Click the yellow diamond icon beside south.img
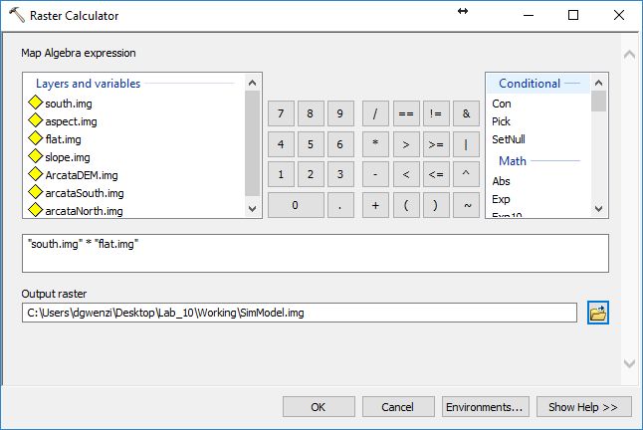Screen dimensions: 643x430 (36, 103)
